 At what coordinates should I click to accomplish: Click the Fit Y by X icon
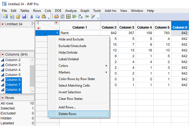[x=81, y=16]
